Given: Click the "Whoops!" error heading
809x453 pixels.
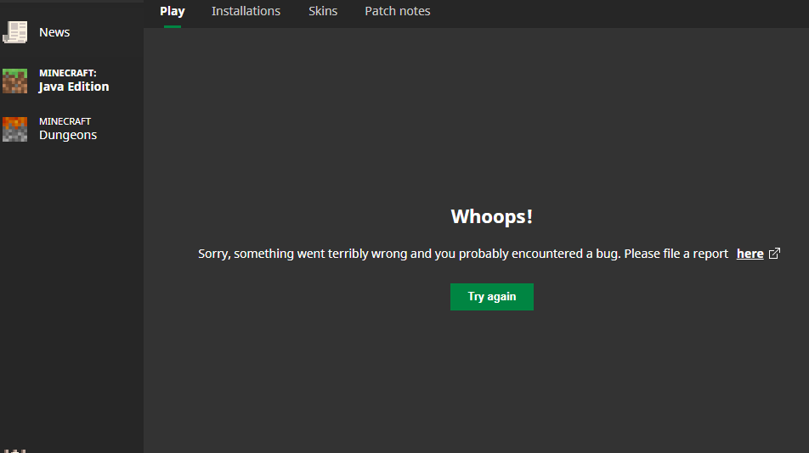Looking at the screenshot, I should pyautogui.click(x=492, y=216).
